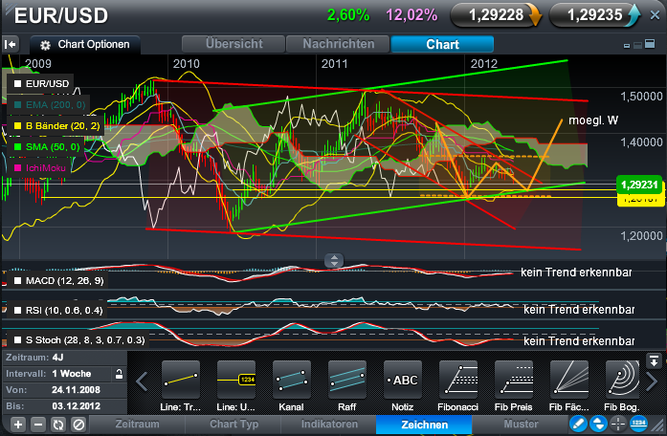This screenshot has height=436, width=667.
Task: Click the MACD 'kein Trend erkennbar' note
Action: coord(576,272)
